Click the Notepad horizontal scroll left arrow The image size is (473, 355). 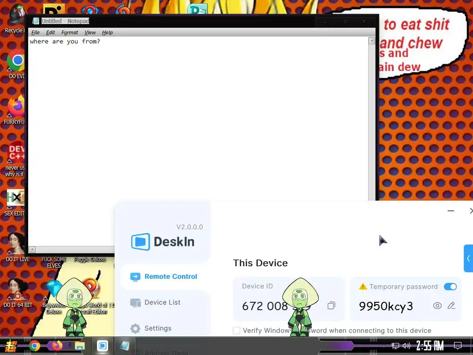32,249
